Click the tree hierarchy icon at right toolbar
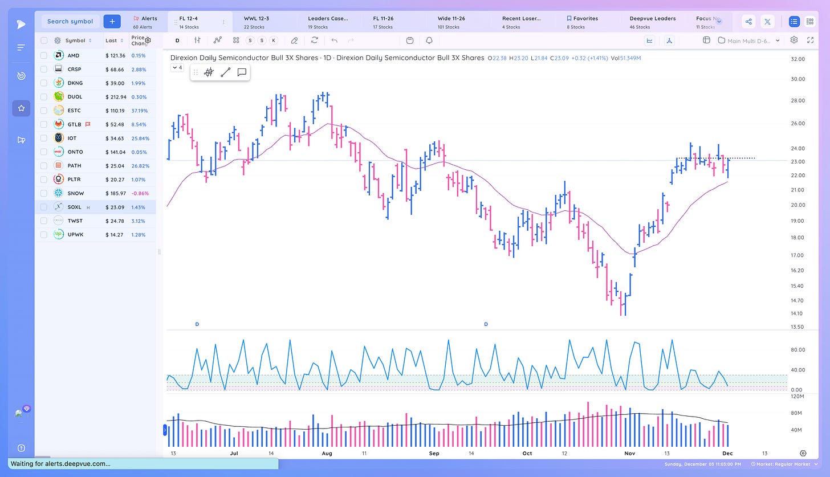Image resolution: width=830 pixels, height=477 pixels. click(x=669, y=40)
